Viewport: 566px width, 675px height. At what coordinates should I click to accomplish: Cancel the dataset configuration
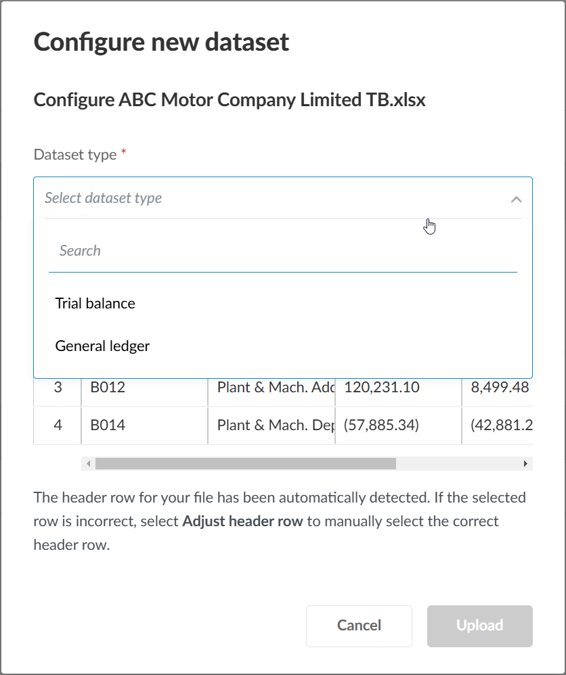click(359, 626)
